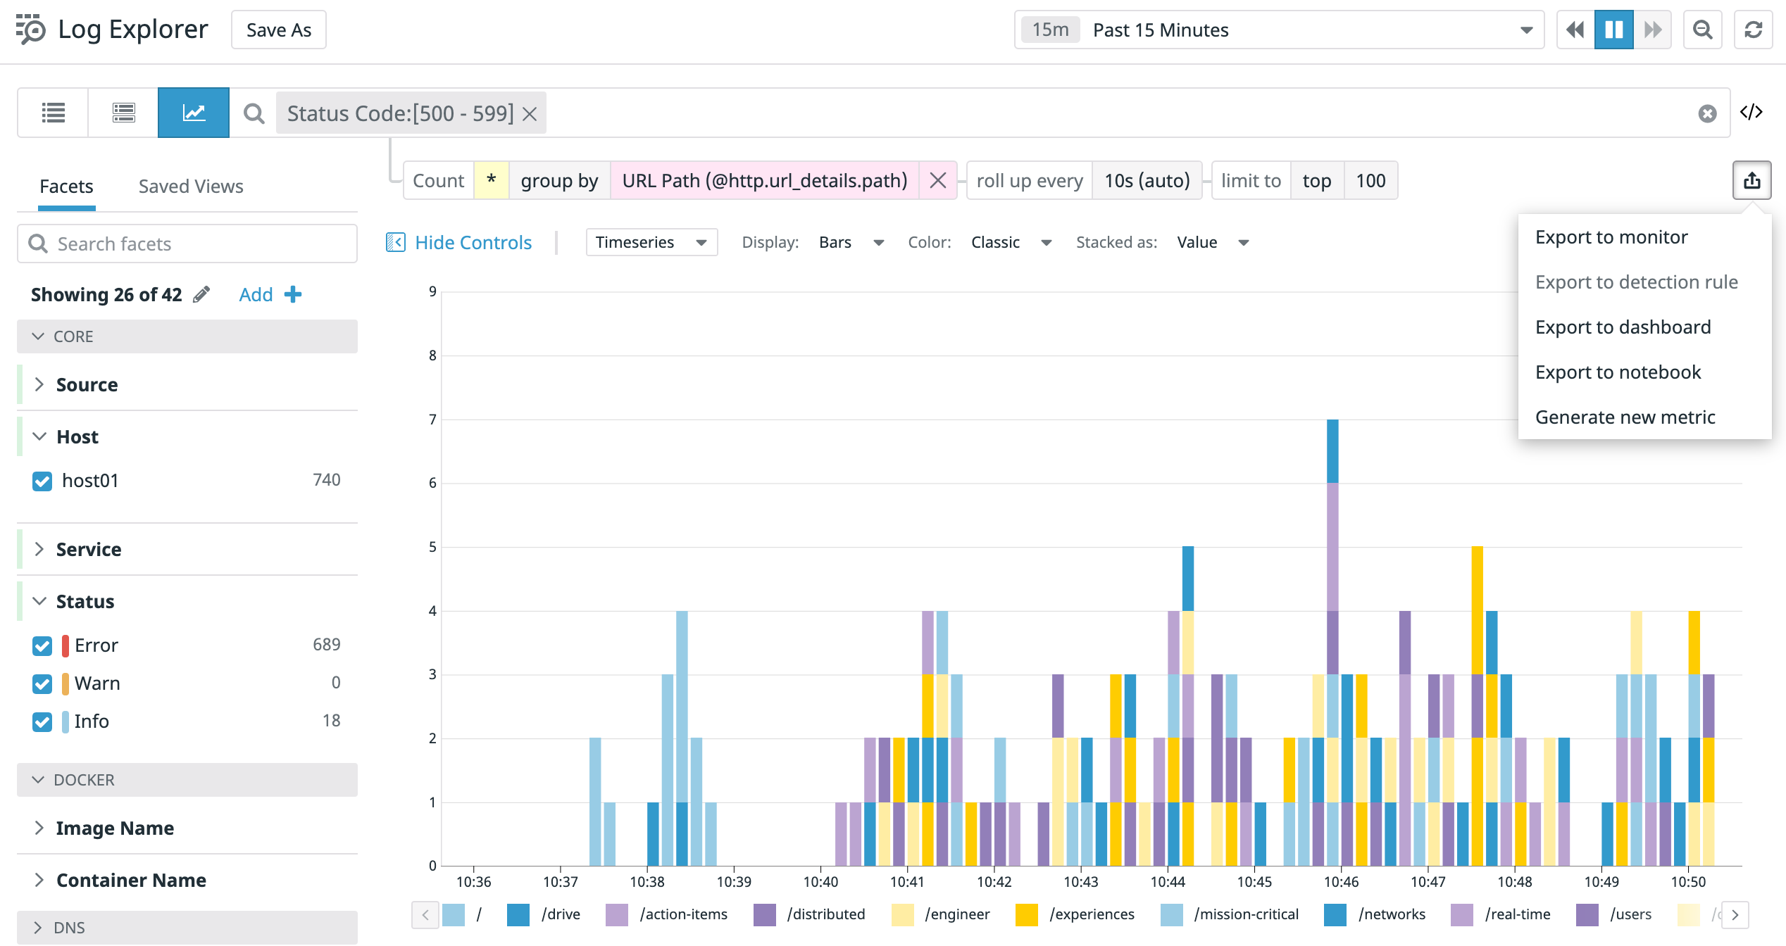This screenshot has width=1786, height=946.
Task: Click the pencil edit facets icon
Action: pyautogui.click(x=201, y=294)
